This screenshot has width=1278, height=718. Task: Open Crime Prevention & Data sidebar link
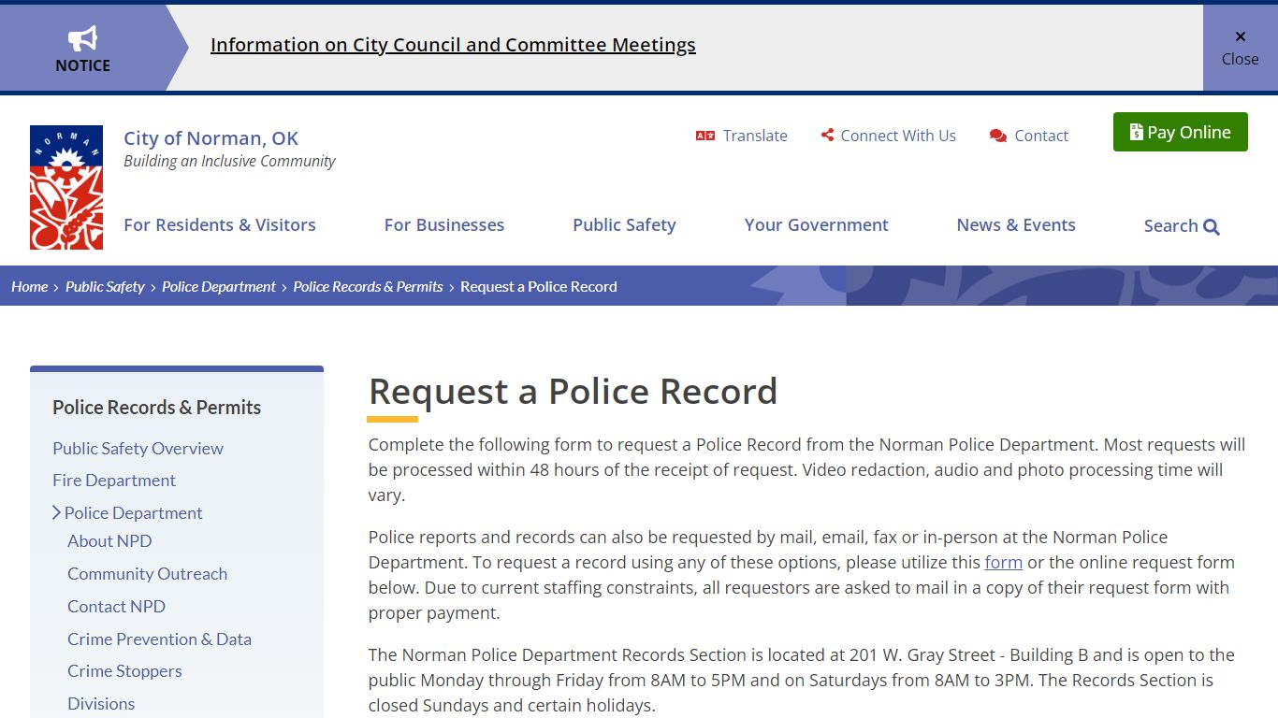tap(159, 639)
